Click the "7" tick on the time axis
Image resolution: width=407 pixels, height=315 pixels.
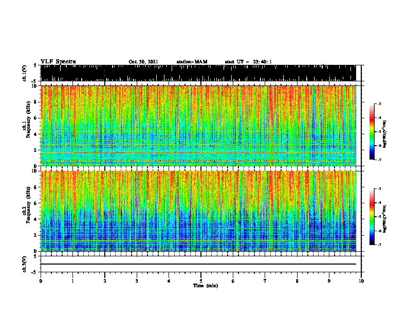tap(265, 281)
